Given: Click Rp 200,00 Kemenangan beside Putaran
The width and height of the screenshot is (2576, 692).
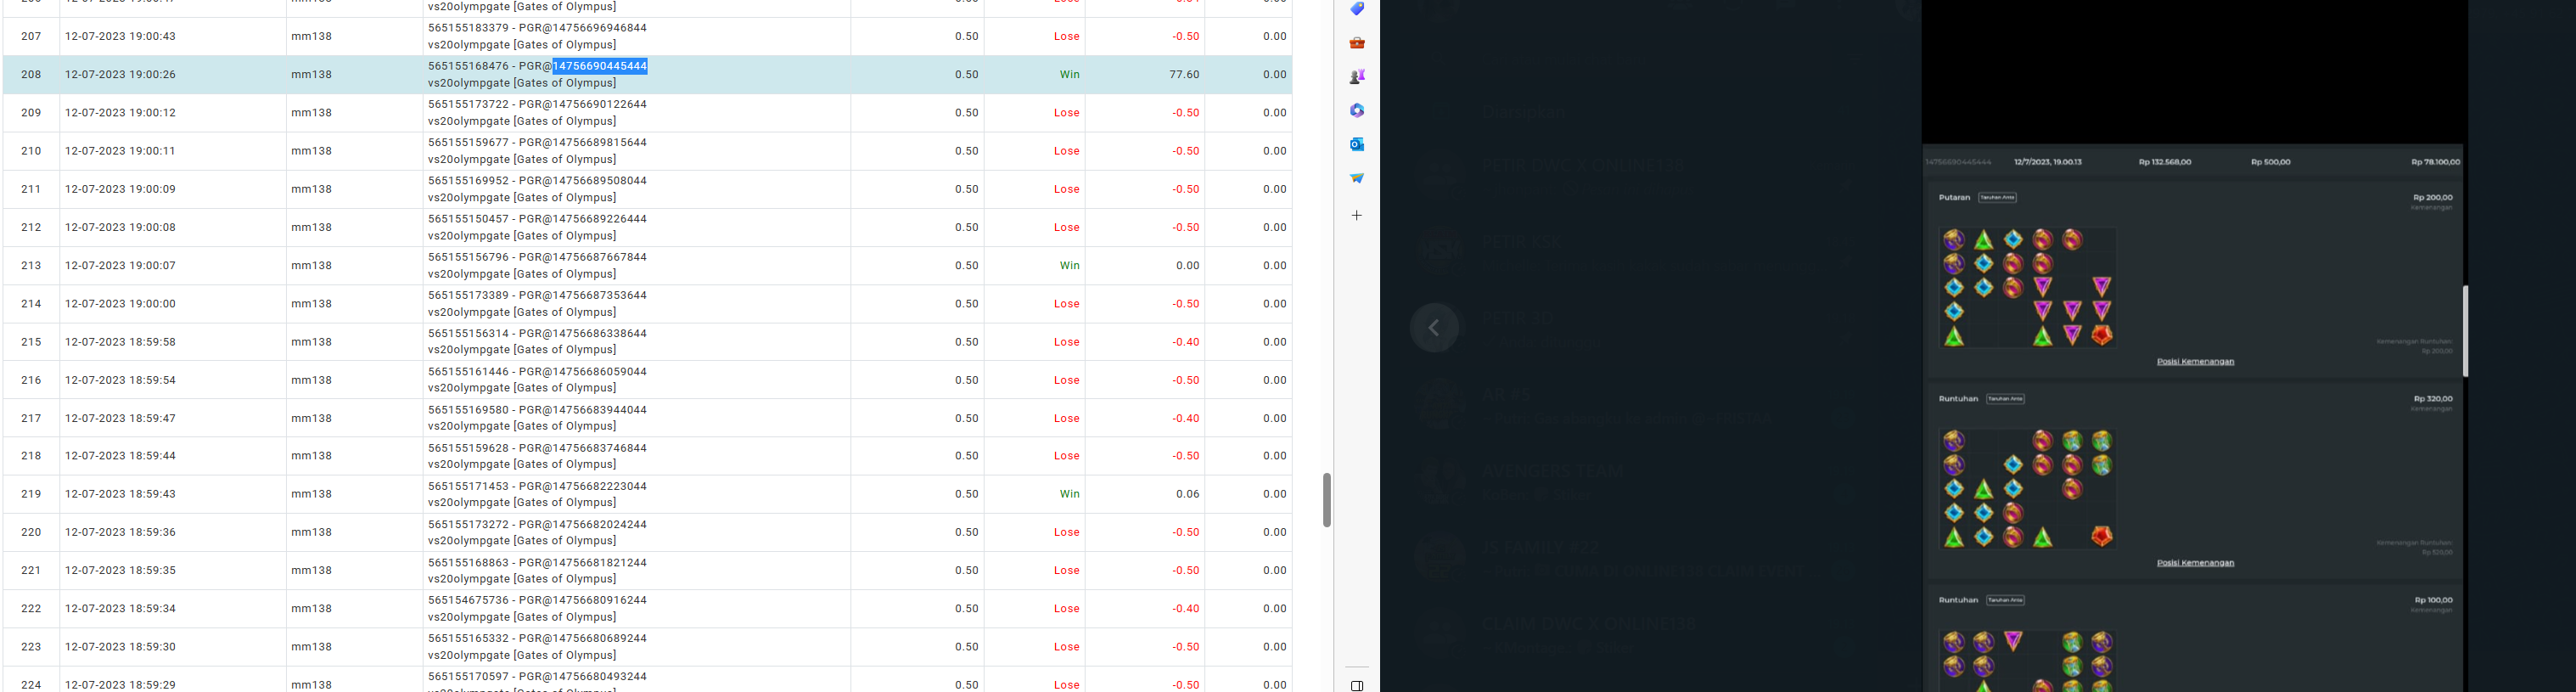Looking at the screenshot, I should click(2433, 198).
